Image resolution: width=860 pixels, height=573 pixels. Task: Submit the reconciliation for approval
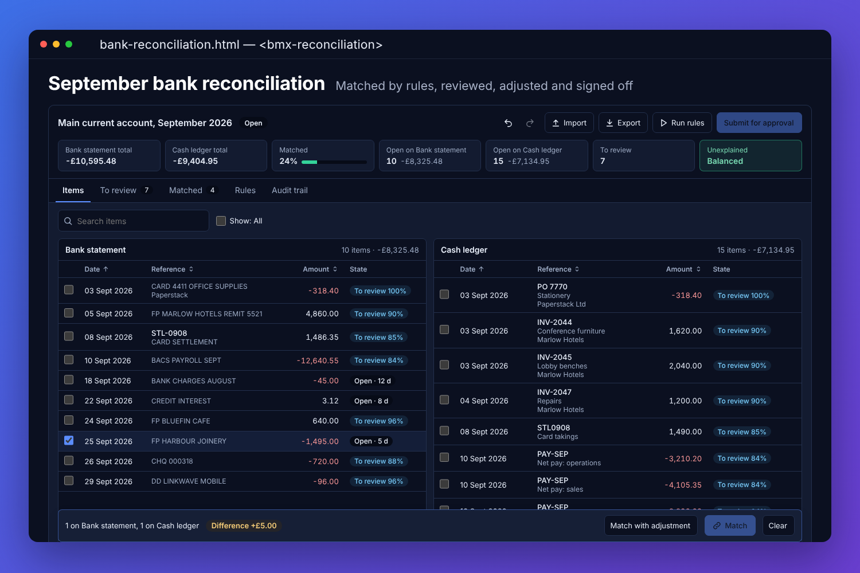pos(759,123)
